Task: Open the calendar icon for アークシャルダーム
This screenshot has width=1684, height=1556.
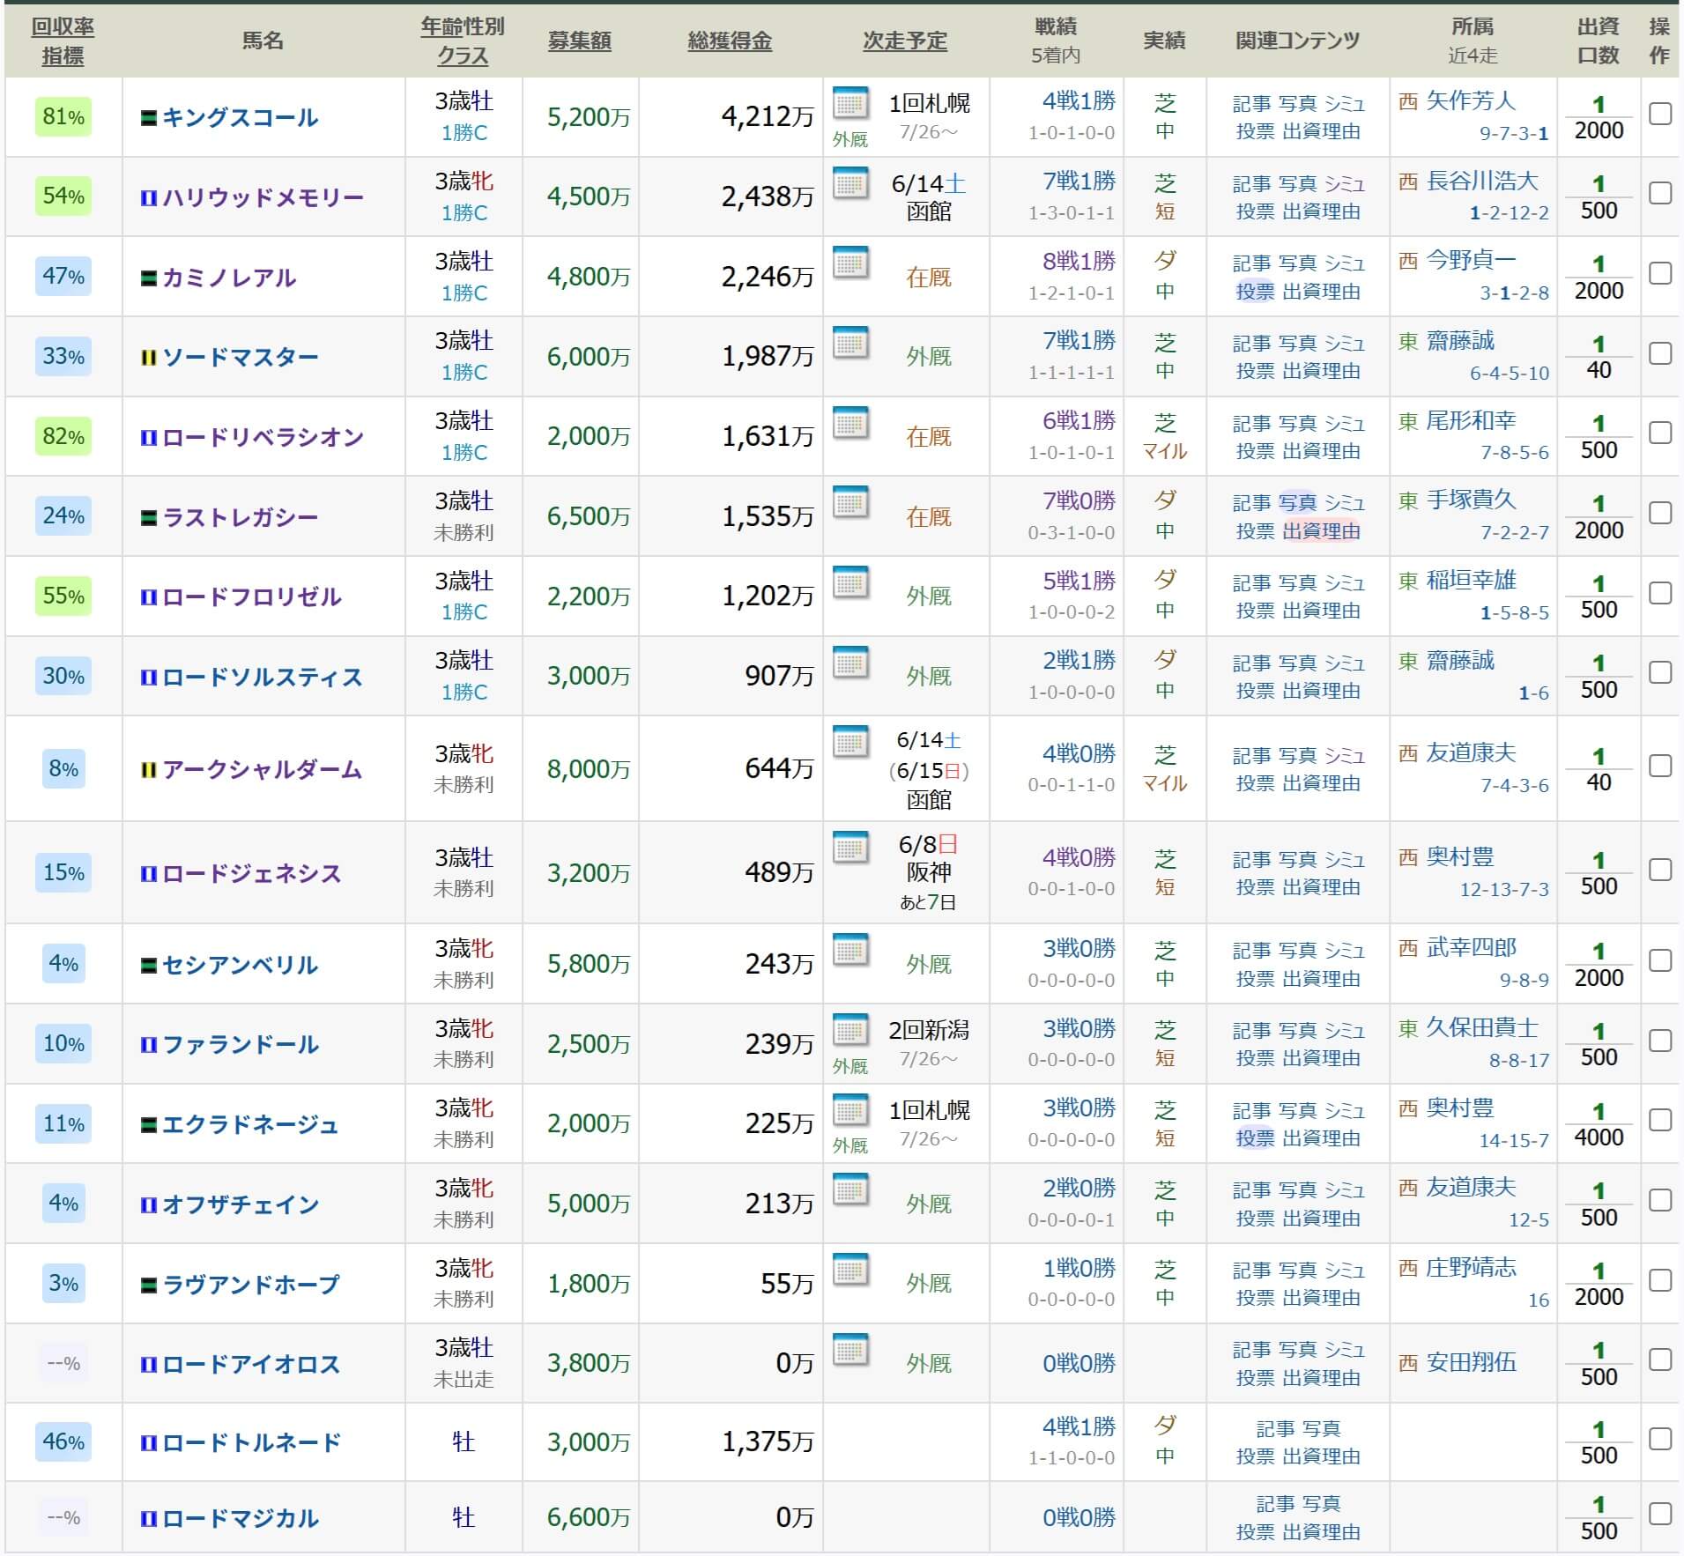Action: [850, 743]
